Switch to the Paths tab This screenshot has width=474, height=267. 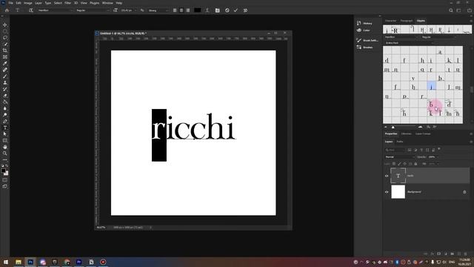(x=400, y=142)
